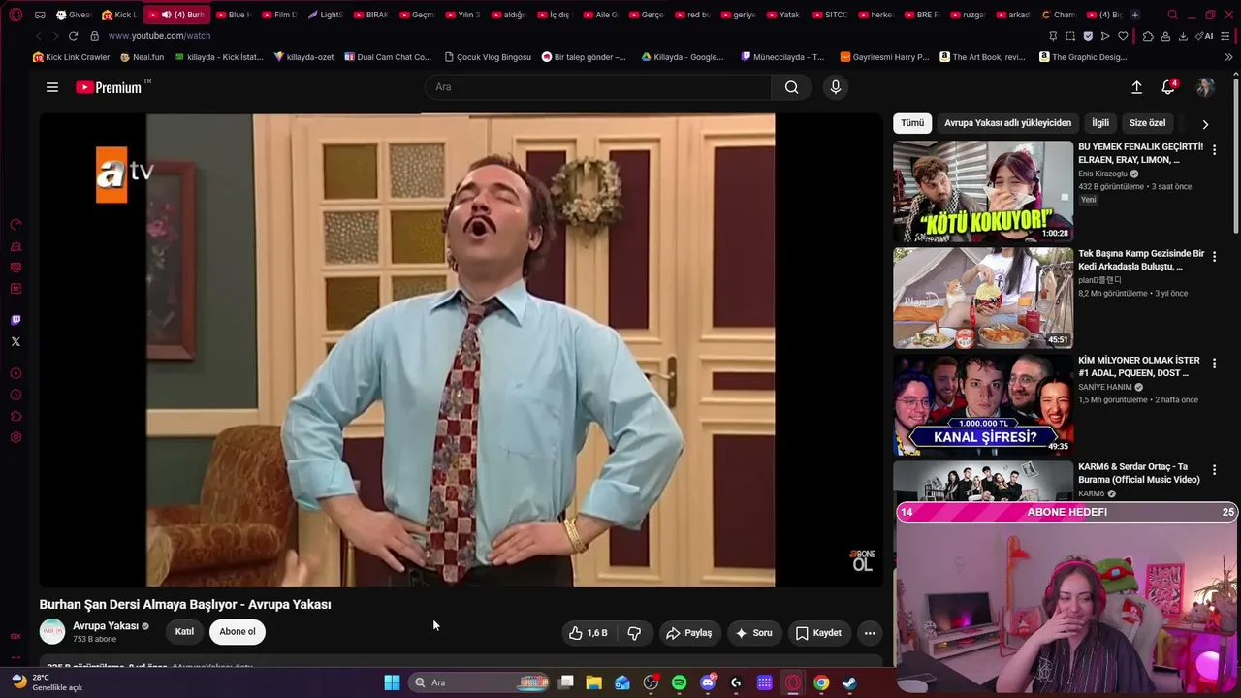
Task: Switch to the BIRAK browser tab
Action: click(x=370, y=15)
